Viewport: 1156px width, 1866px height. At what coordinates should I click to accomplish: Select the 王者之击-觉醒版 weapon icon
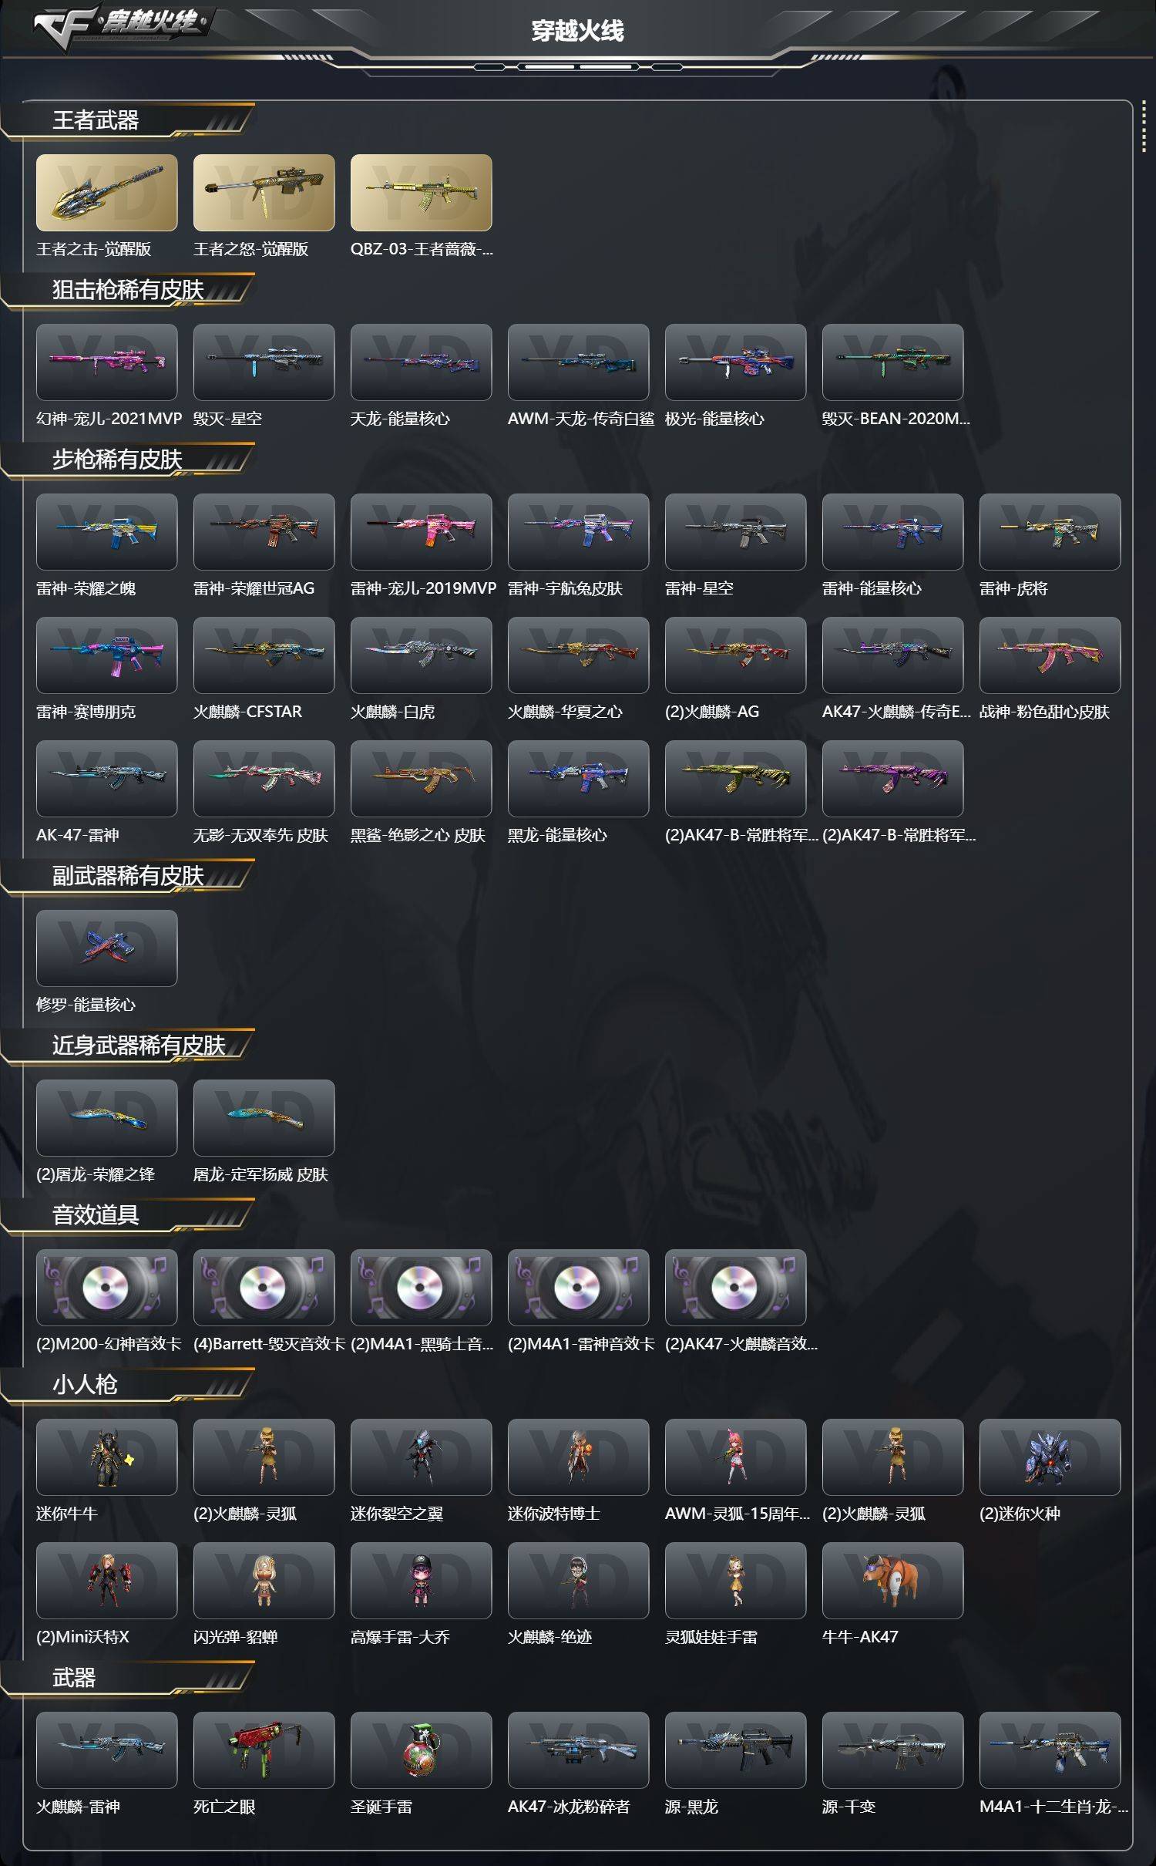pos(106,192)
